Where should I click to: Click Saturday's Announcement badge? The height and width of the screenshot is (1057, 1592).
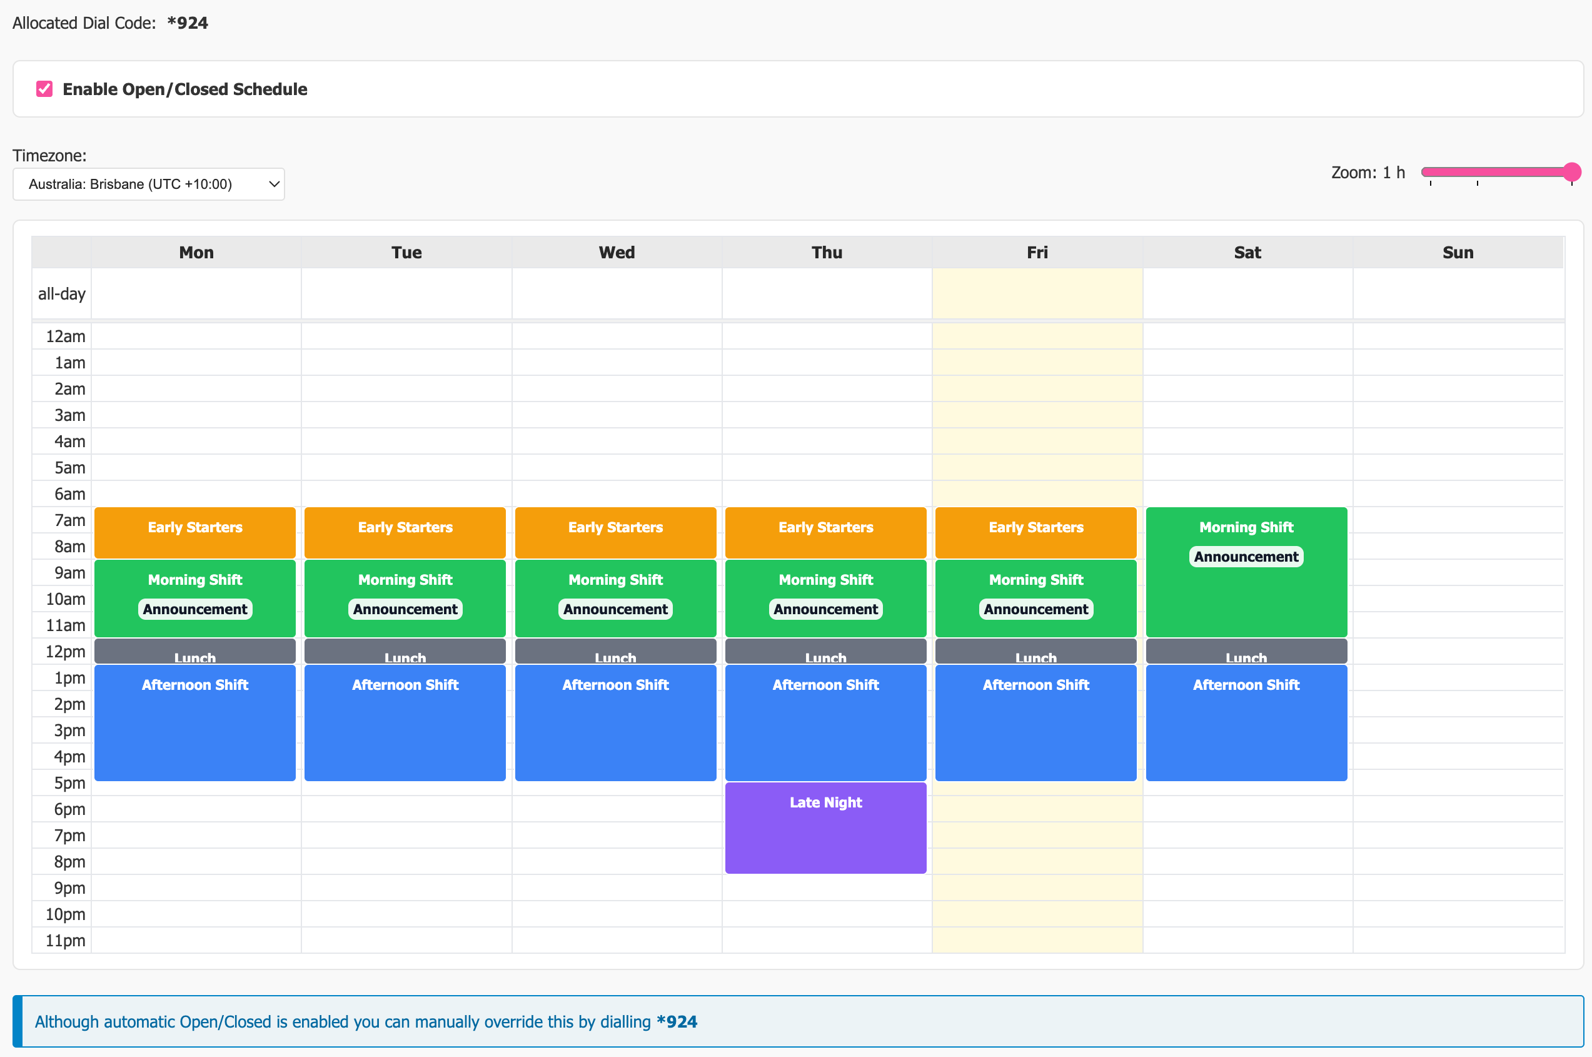pos(1246,557)
